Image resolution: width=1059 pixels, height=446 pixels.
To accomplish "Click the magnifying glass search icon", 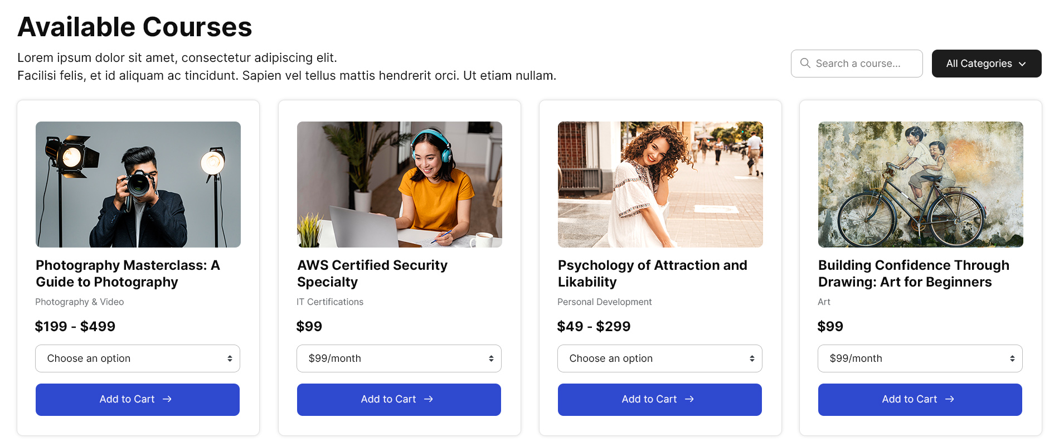I will click(805, 64).
